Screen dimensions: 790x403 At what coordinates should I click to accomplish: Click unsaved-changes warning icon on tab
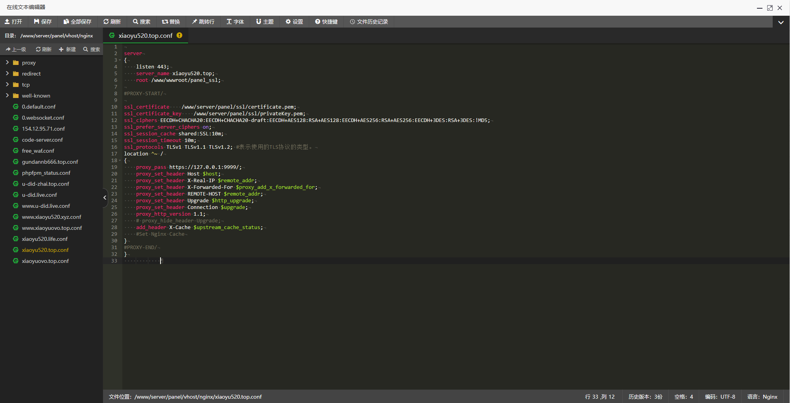coord(179,35)
